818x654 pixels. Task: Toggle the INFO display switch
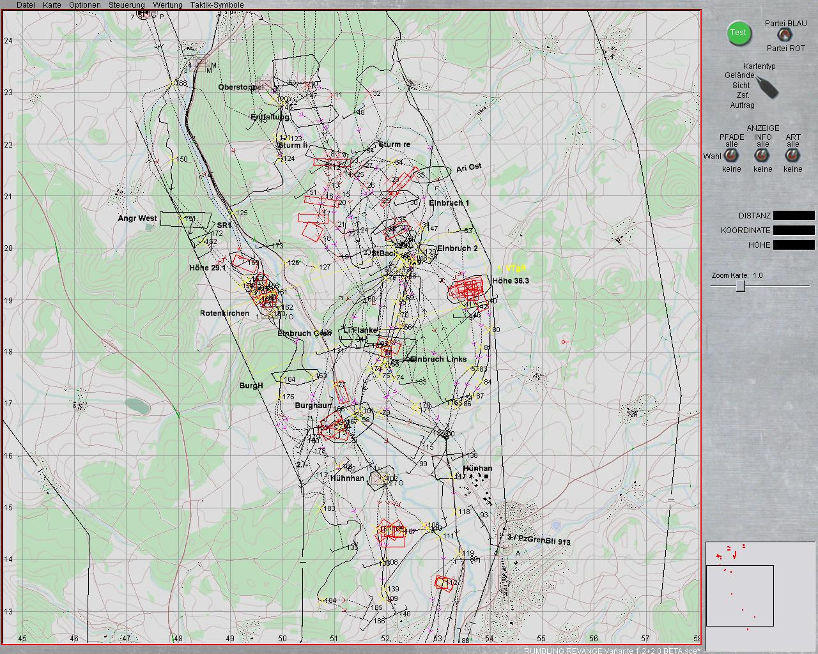[762, 156]
